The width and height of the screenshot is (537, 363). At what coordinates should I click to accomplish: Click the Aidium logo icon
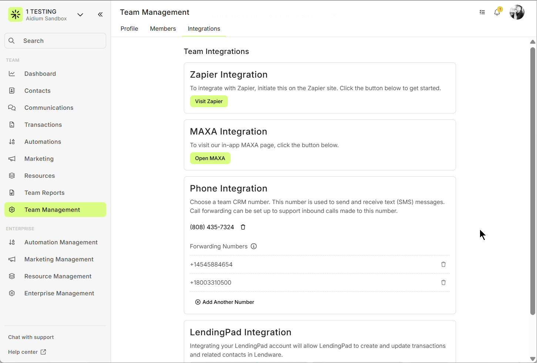pyautogui.click(x=16, y=14)
